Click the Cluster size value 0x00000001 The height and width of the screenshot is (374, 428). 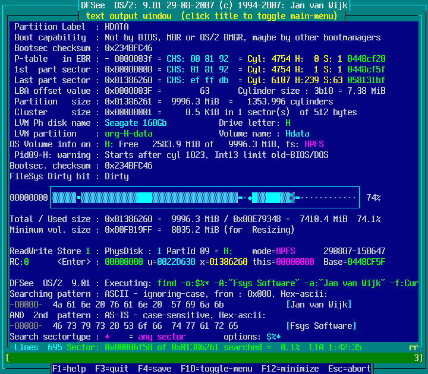[128, 112]
